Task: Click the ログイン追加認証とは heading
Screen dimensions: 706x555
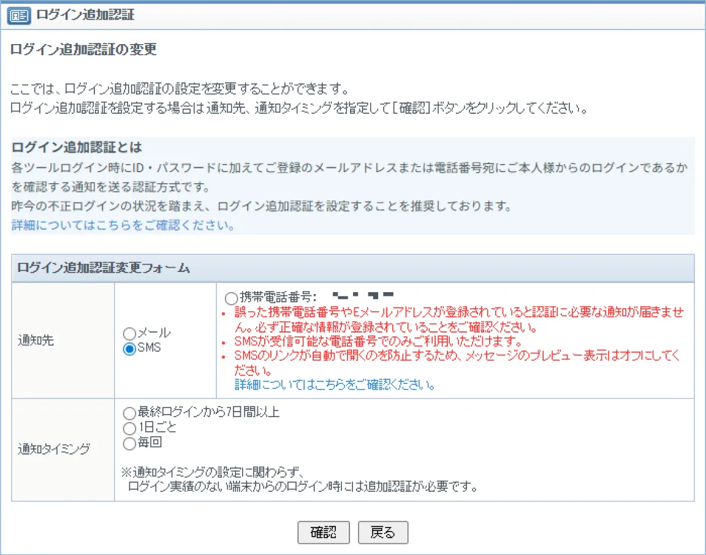Action: point(77,148)
